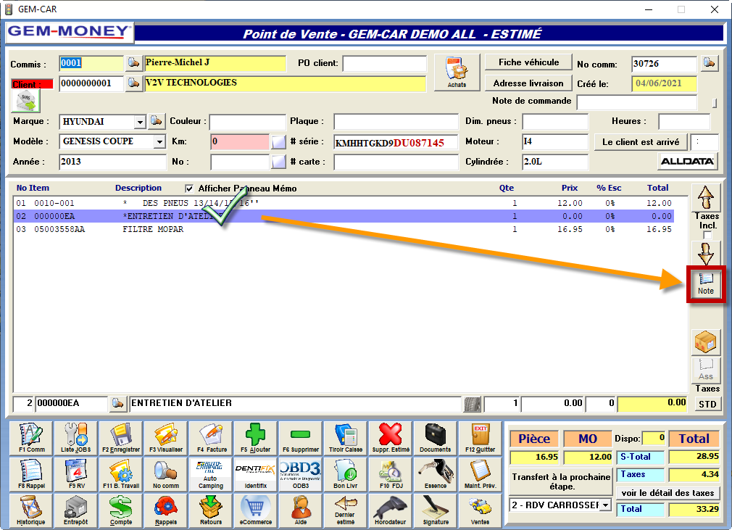This screenshot has height=530, width=732.
Task: Open F9 RV appointment calendar
Action: click(x=76, y=474)
